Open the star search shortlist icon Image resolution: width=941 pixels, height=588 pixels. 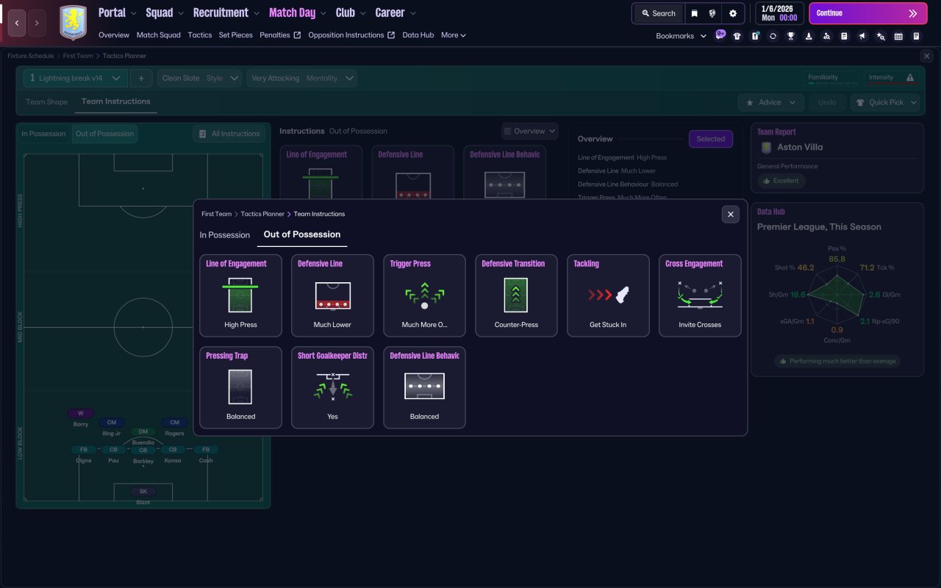pyautogui.click(x=881, y=36)
